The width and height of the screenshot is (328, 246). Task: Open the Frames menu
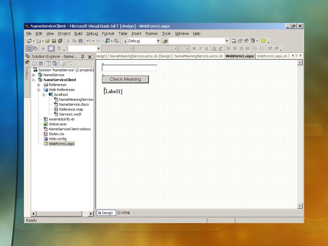(151, 33)
